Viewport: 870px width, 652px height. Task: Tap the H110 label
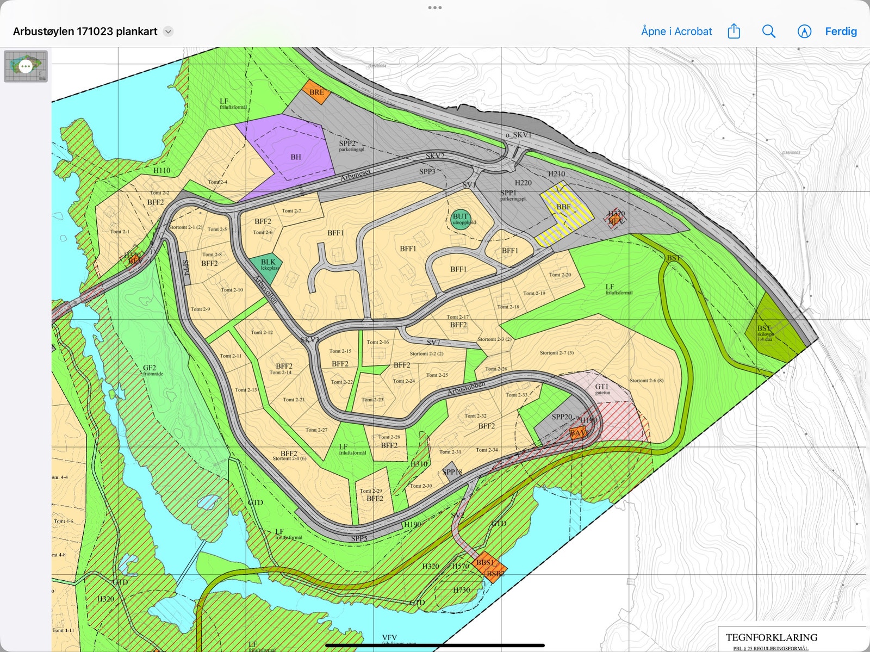161,170
